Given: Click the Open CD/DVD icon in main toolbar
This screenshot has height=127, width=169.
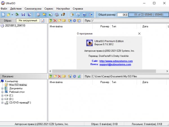Looking at the screenshot, I should pos(17,14).
